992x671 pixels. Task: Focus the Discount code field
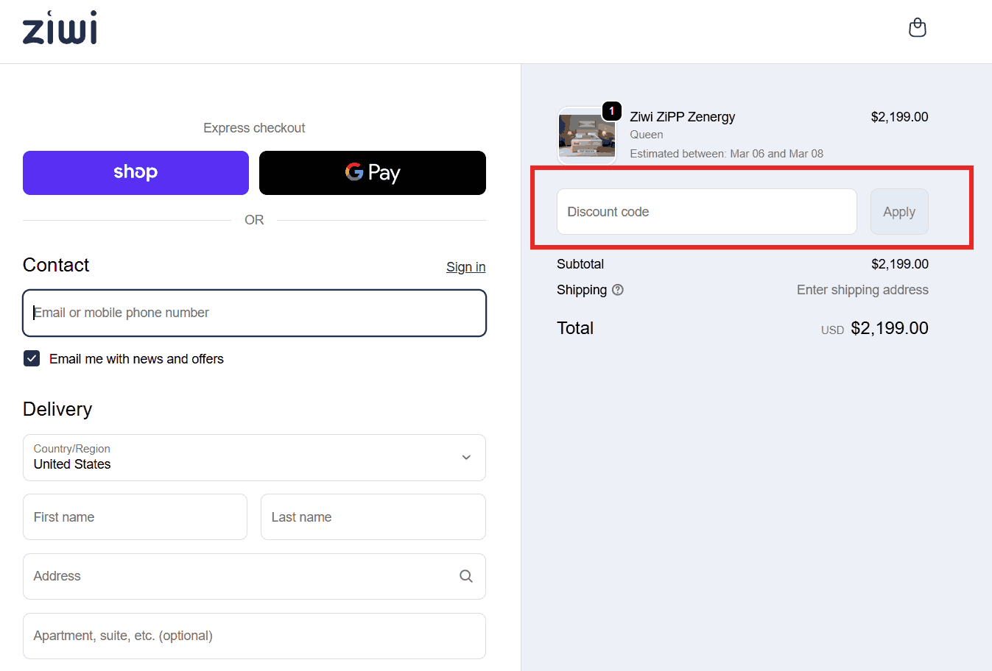[x=706, y=212]
